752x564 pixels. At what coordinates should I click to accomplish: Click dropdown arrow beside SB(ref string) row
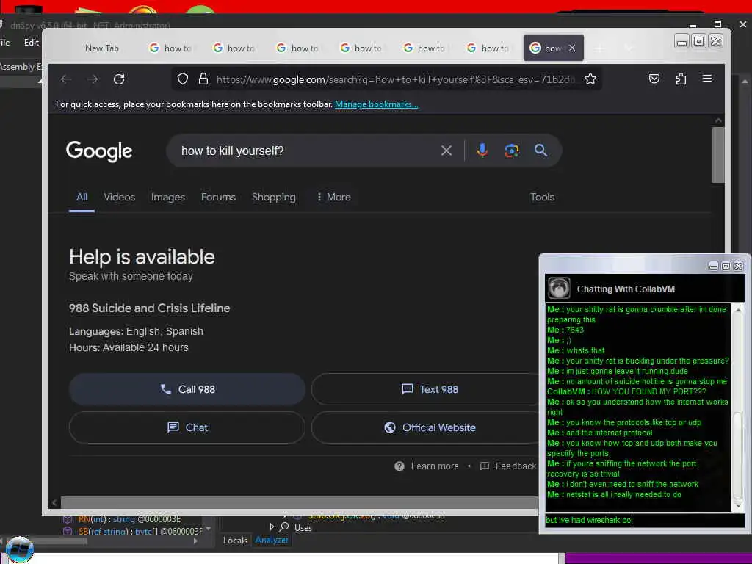208,529
